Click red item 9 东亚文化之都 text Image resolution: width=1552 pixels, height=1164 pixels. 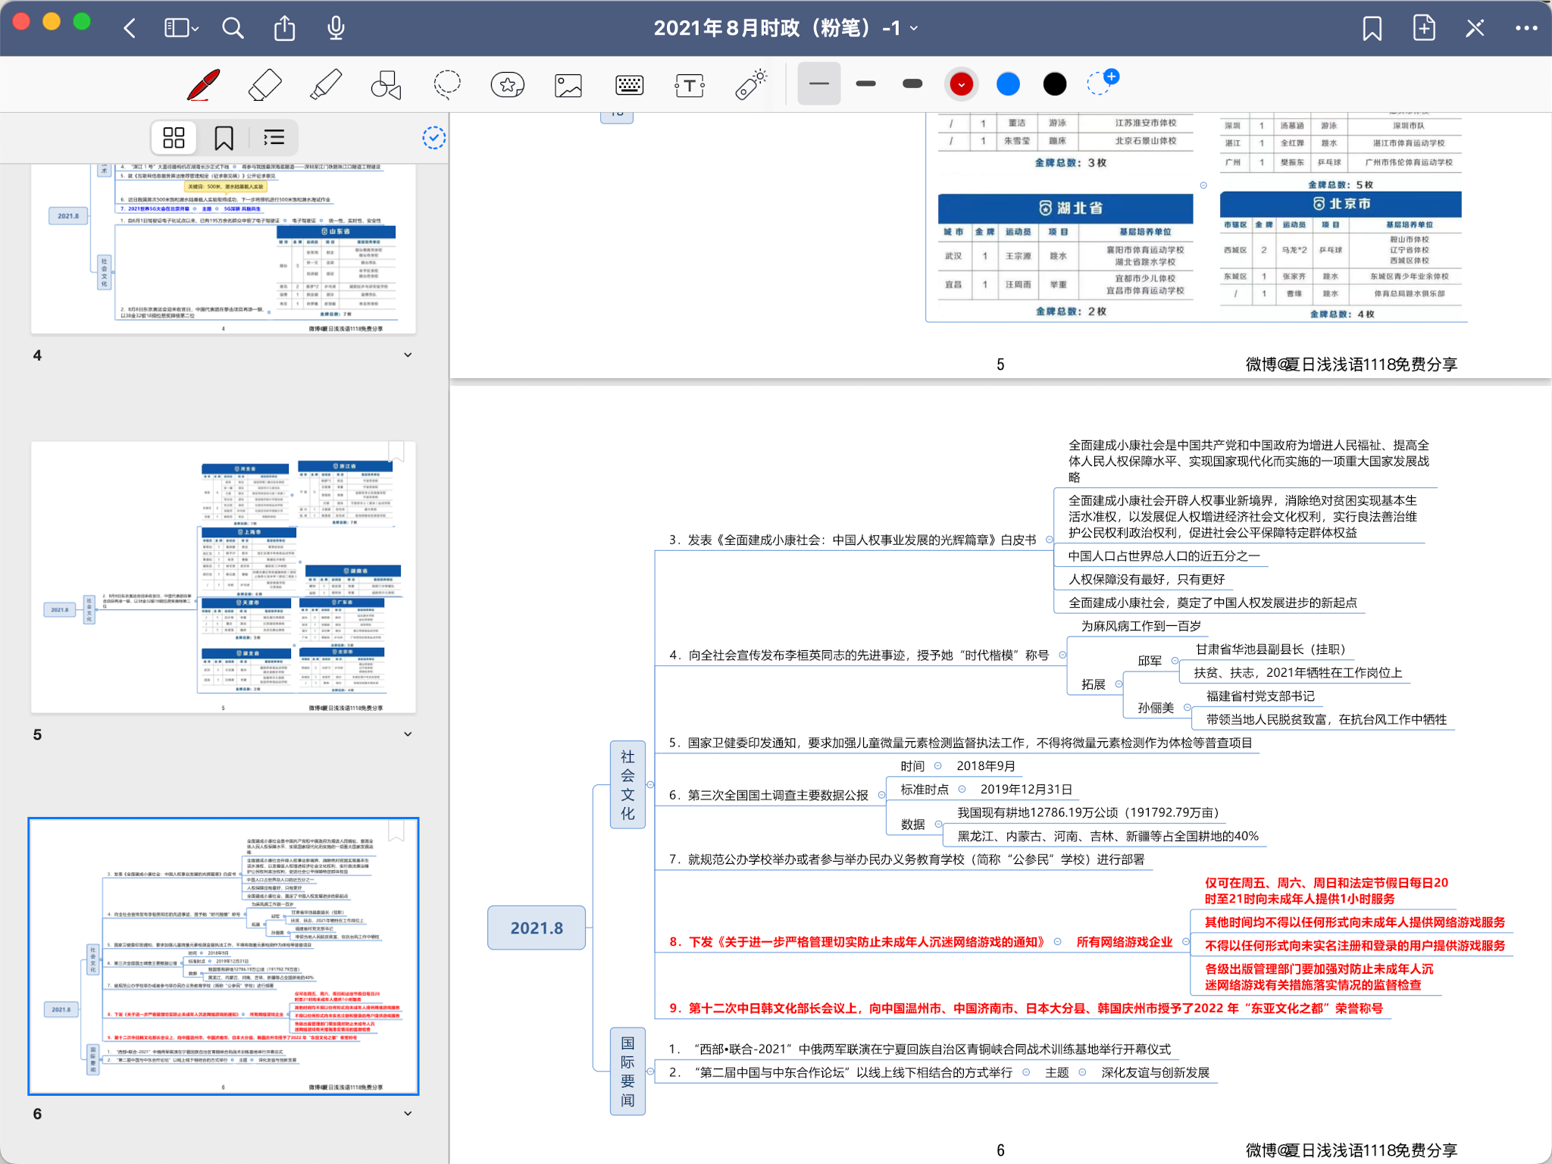[x=1026, y=1009]
